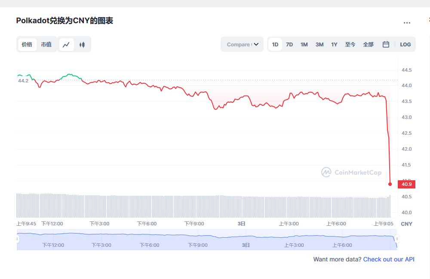Click the 44.2 opening price label

click(x=23, y=81)
